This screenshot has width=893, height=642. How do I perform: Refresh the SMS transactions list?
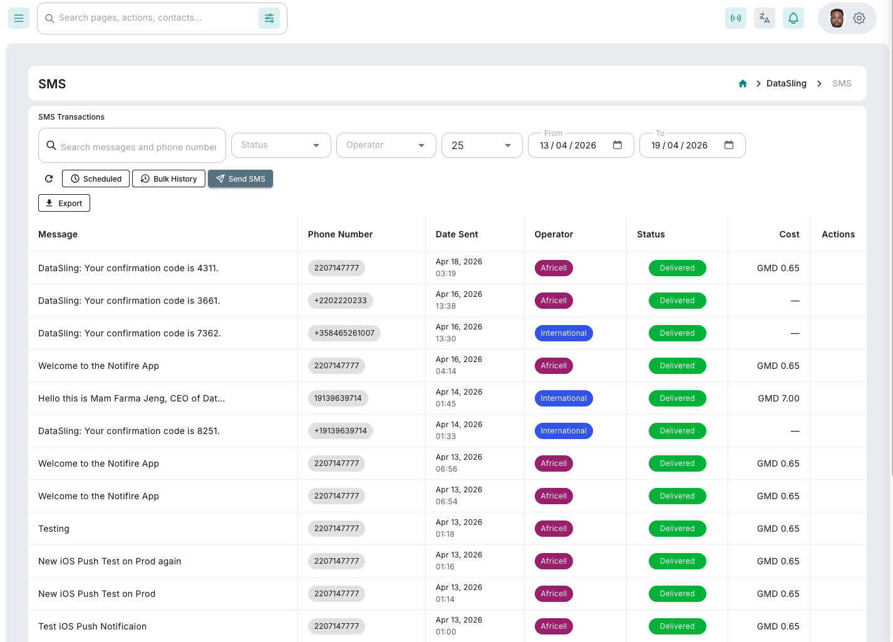pos(49,179)
